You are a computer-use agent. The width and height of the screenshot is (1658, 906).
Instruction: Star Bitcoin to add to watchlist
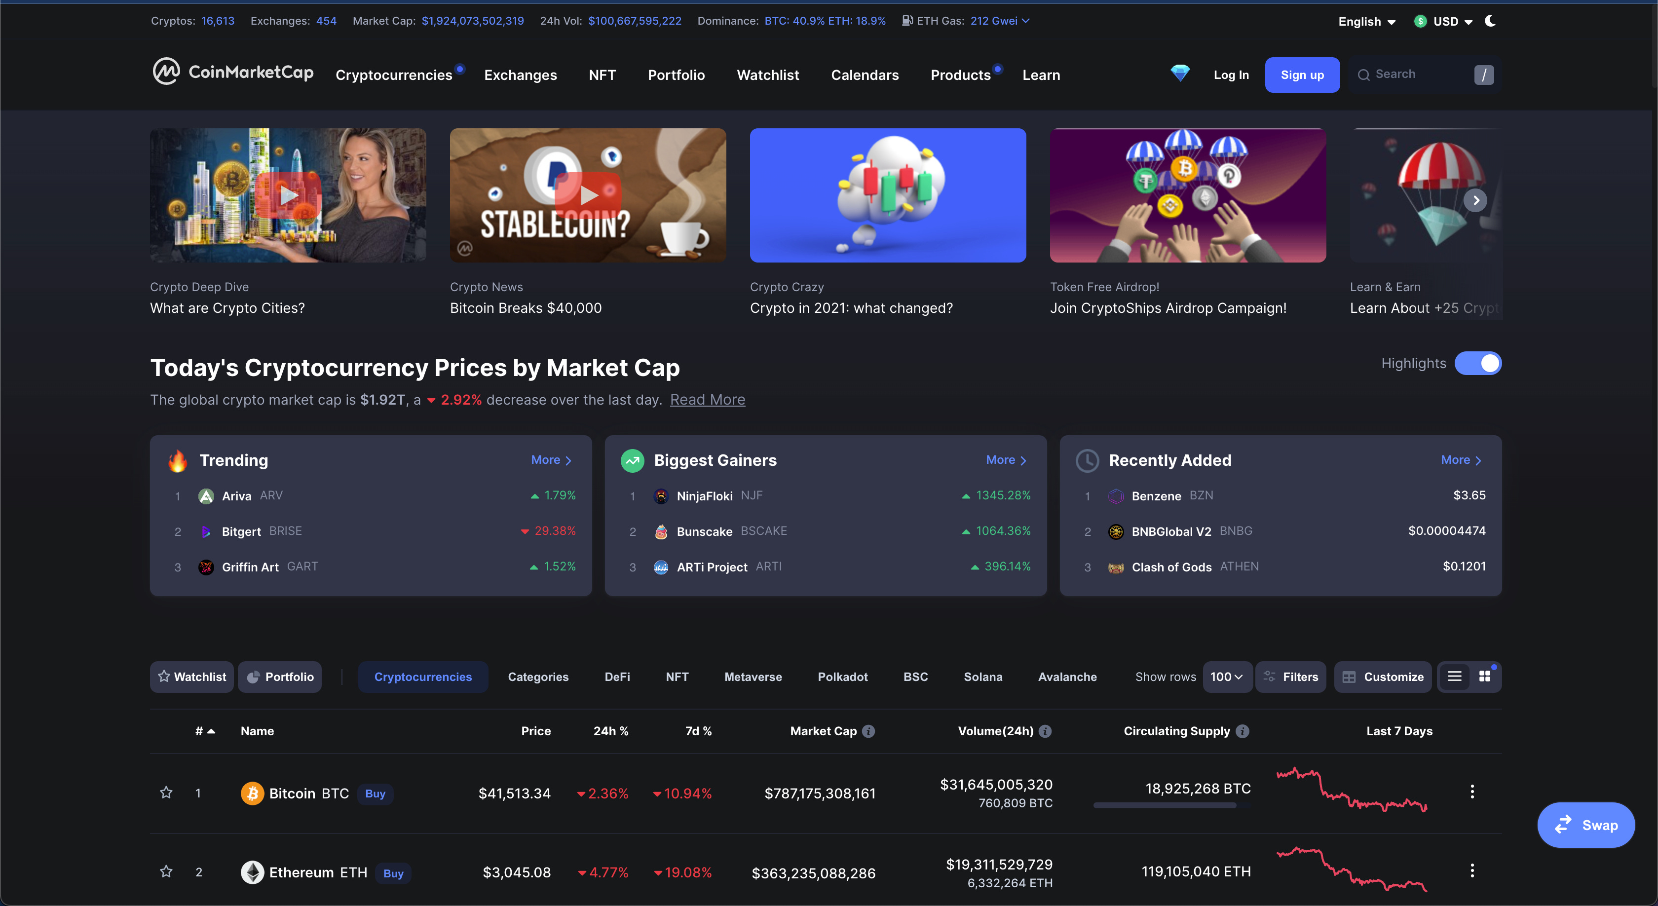(x=166, y=793)
